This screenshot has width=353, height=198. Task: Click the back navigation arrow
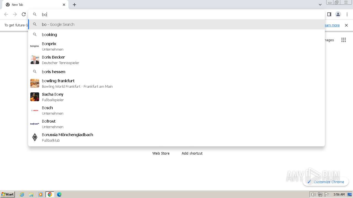[x=6, y=14]
